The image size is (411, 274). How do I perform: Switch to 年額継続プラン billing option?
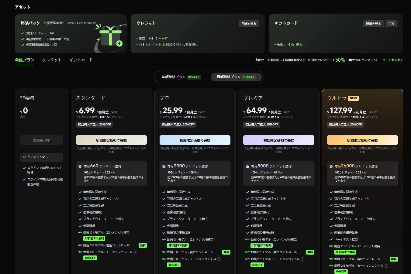click(181, 77)
